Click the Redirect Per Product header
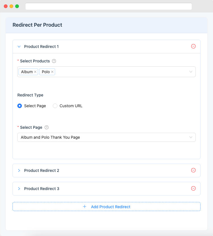Screen dimensions: 213x236 click(x=37, y=25)
